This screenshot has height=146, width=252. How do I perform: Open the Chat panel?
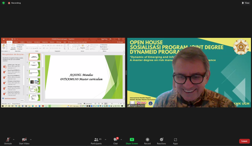[x=115, y=141]
